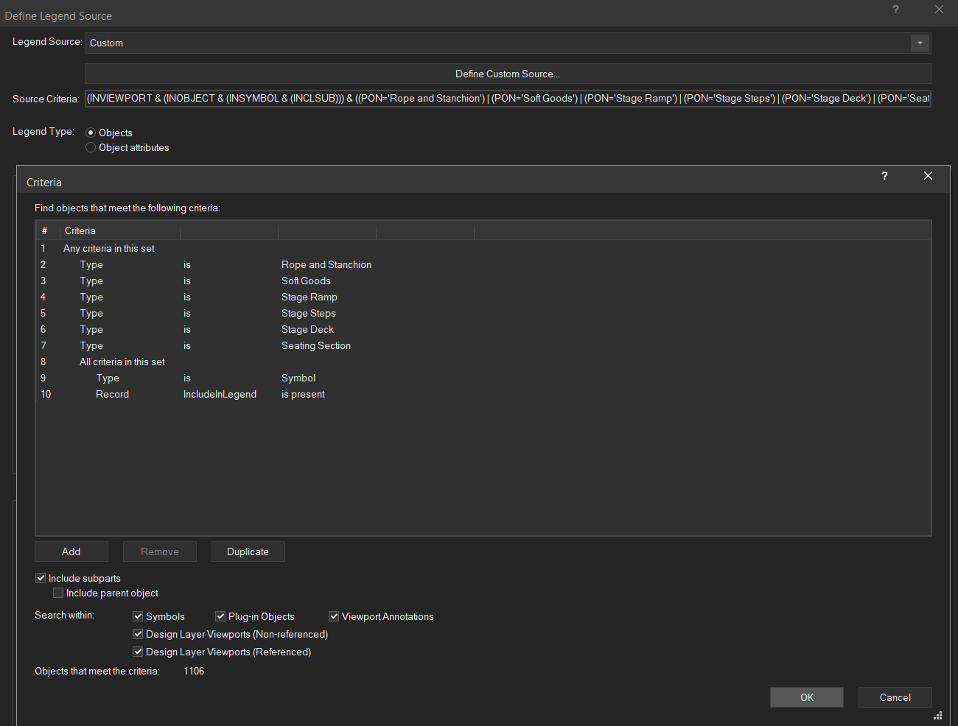958x726 pixels.
Task: Click the Define Legend Source help icon
Action: (895, 10)
